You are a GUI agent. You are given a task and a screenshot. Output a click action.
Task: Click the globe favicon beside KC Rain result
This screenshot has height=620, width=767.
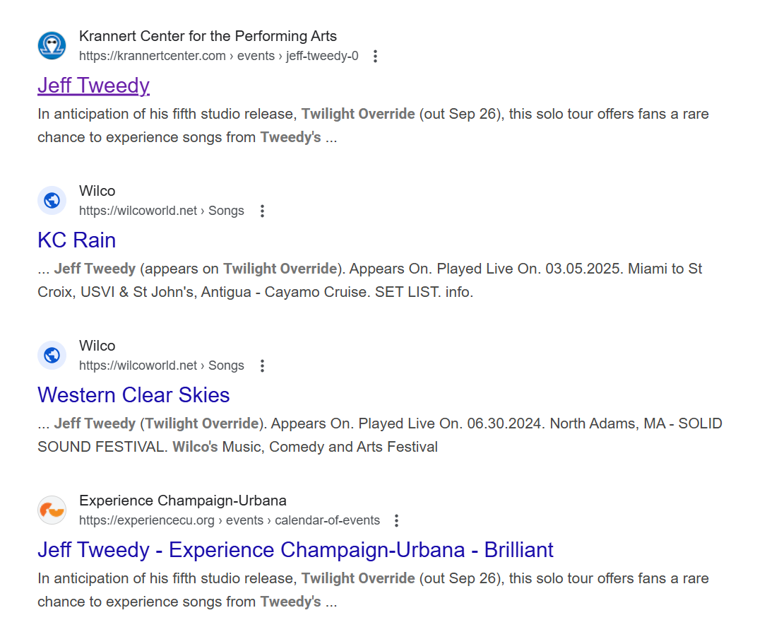[52, 200]
